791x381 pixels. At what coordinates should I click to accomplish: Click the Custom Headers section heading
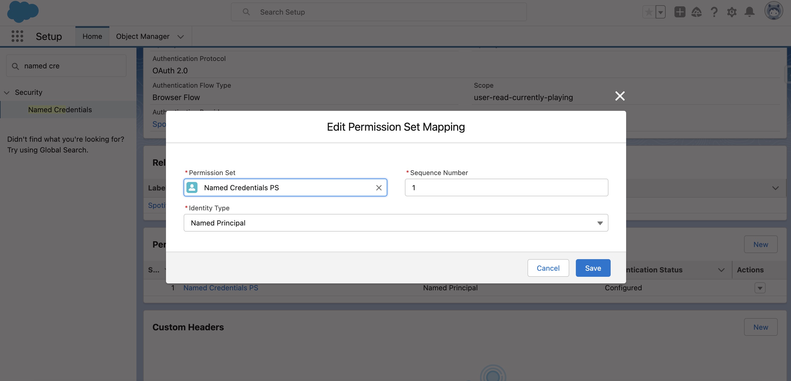tap(188, 327)
